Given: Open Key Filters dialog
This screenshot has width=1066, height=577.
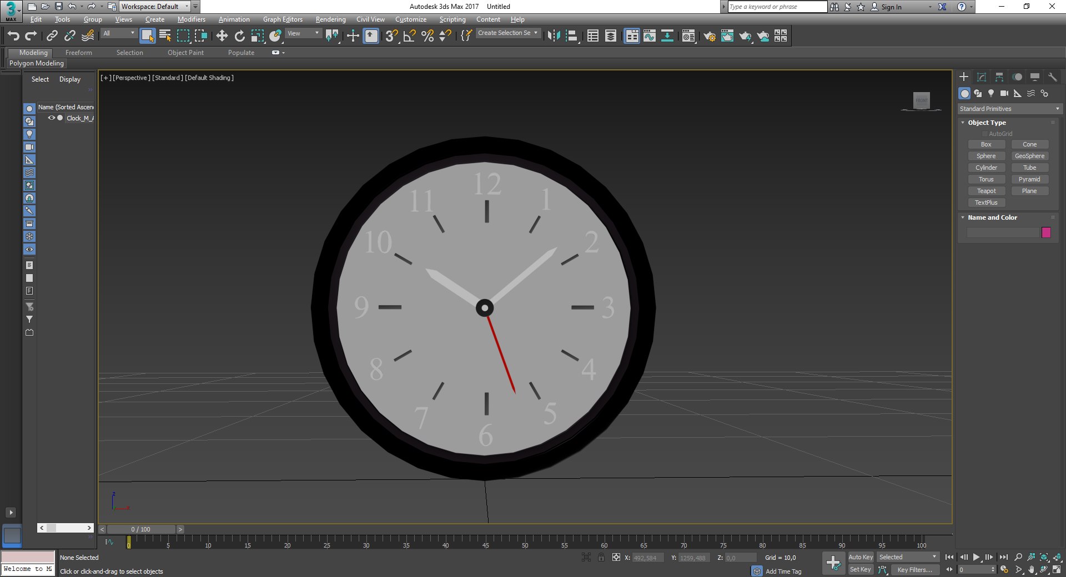Looking at the screenshot, I should click(x=914, y=569).
